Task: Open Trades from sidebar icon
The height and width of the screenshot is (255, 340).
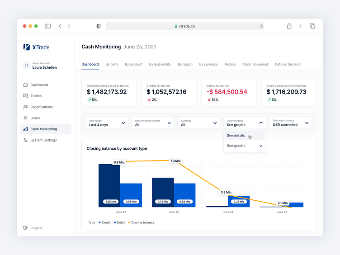Action: [x=25, y=96]
